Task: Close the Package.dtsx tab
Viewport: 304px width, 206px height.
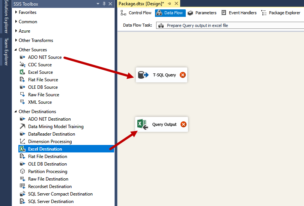Action: (176, 3)
